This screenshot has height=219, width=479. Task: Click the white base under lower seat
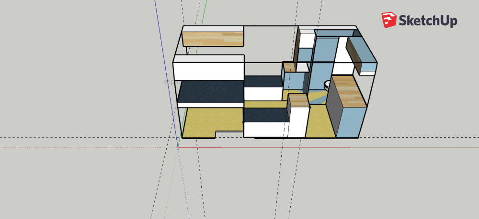click(266, 130)
